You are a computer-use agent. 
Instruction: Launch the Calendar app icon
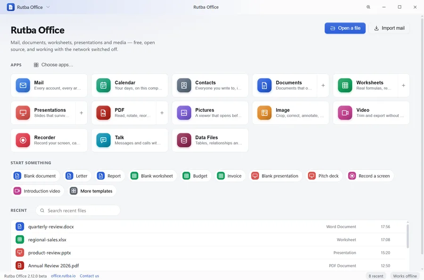pos(103,85)
